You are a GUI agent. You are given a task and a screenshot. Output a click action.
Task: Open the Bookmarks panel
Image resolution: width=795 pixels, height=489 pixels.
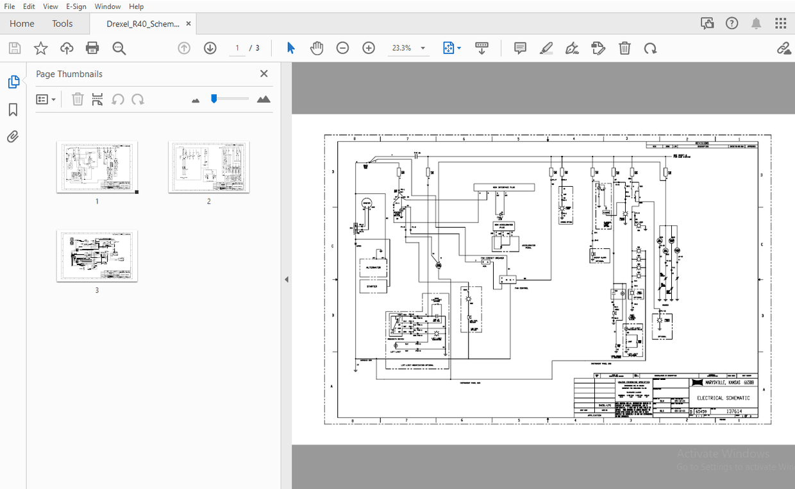13,109
